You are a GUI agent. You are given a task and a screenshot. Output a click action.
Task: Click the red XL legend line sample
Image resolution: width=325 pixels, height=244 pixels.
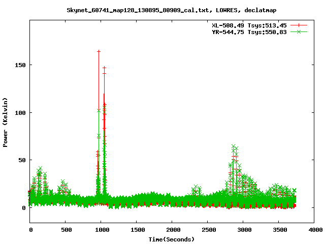point(299,25)
